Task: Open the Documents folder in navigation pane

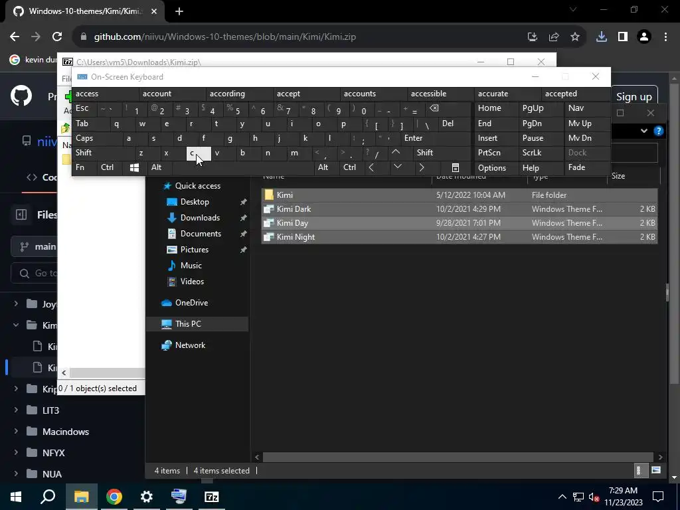Action: 201,234
